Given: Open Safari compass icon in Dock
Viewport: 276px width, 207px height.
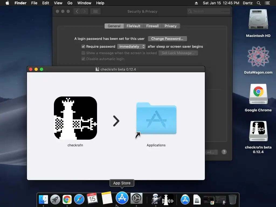Looking at the screenshot, I should click(x=79, y=199).
